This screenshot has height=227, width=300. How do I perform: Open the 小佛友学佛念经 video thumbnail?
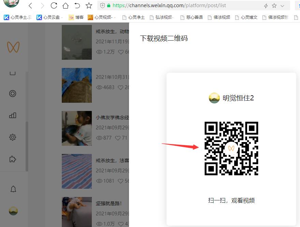(77, 128)
